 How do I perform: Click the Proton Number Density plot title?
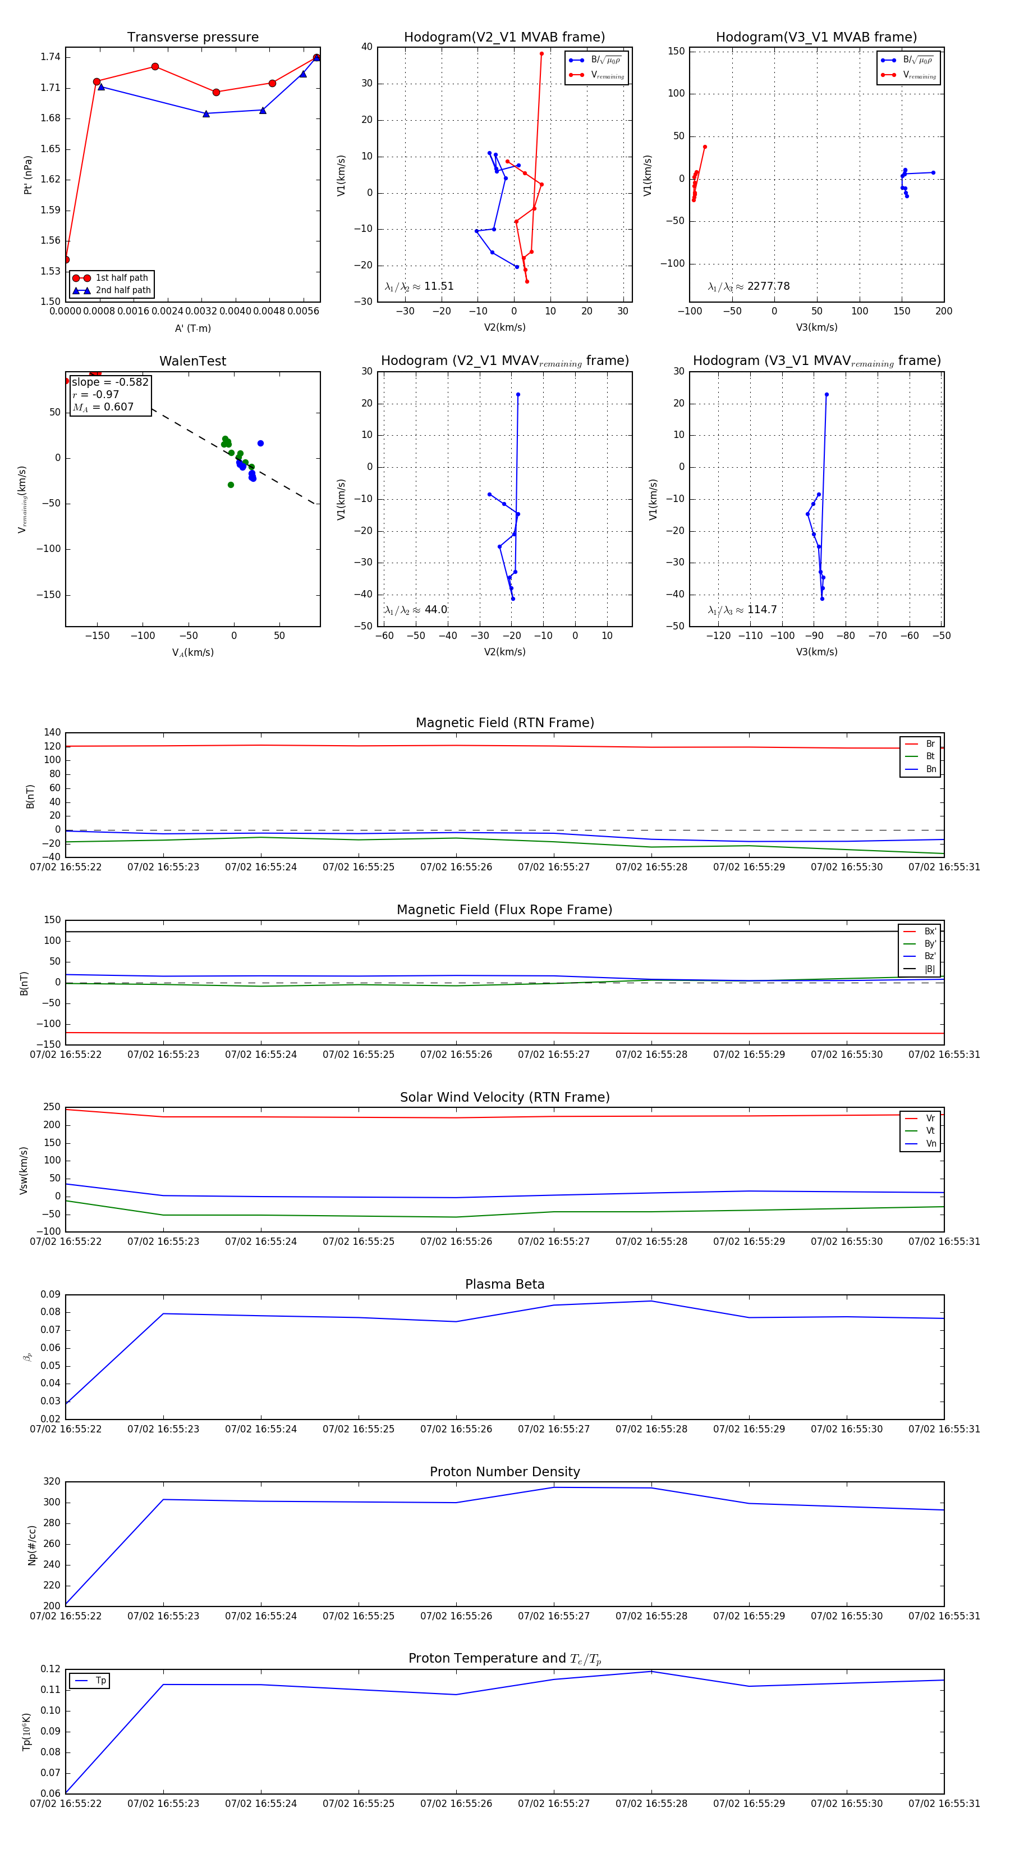coord(504,1472)
